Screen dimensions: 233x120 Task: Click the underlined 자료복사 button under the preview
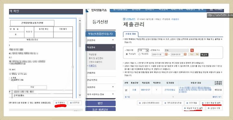[60, 103]
